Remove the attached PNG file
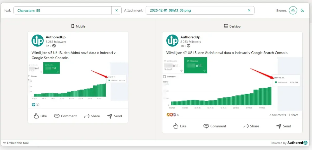Screen dimensions: 312x150 pos(249,10)
